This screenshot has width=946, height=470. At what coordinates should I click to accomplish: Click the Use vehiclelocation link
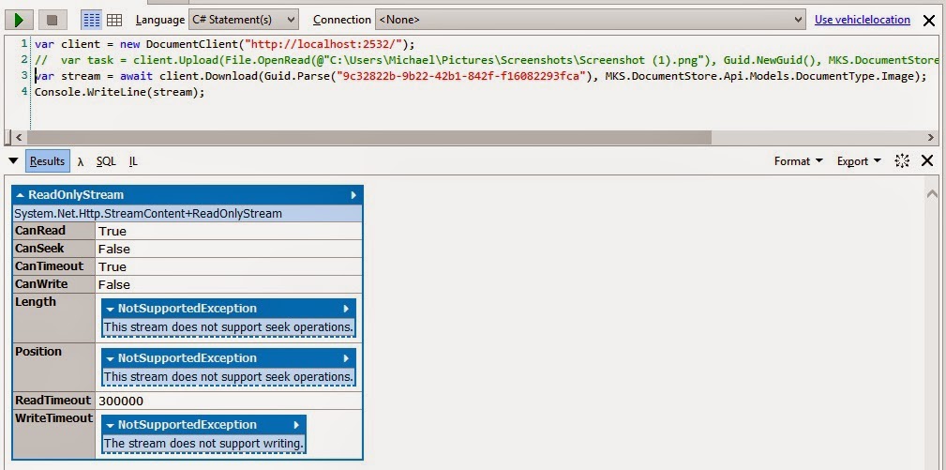pyautogui.click(x=863, y=20)
